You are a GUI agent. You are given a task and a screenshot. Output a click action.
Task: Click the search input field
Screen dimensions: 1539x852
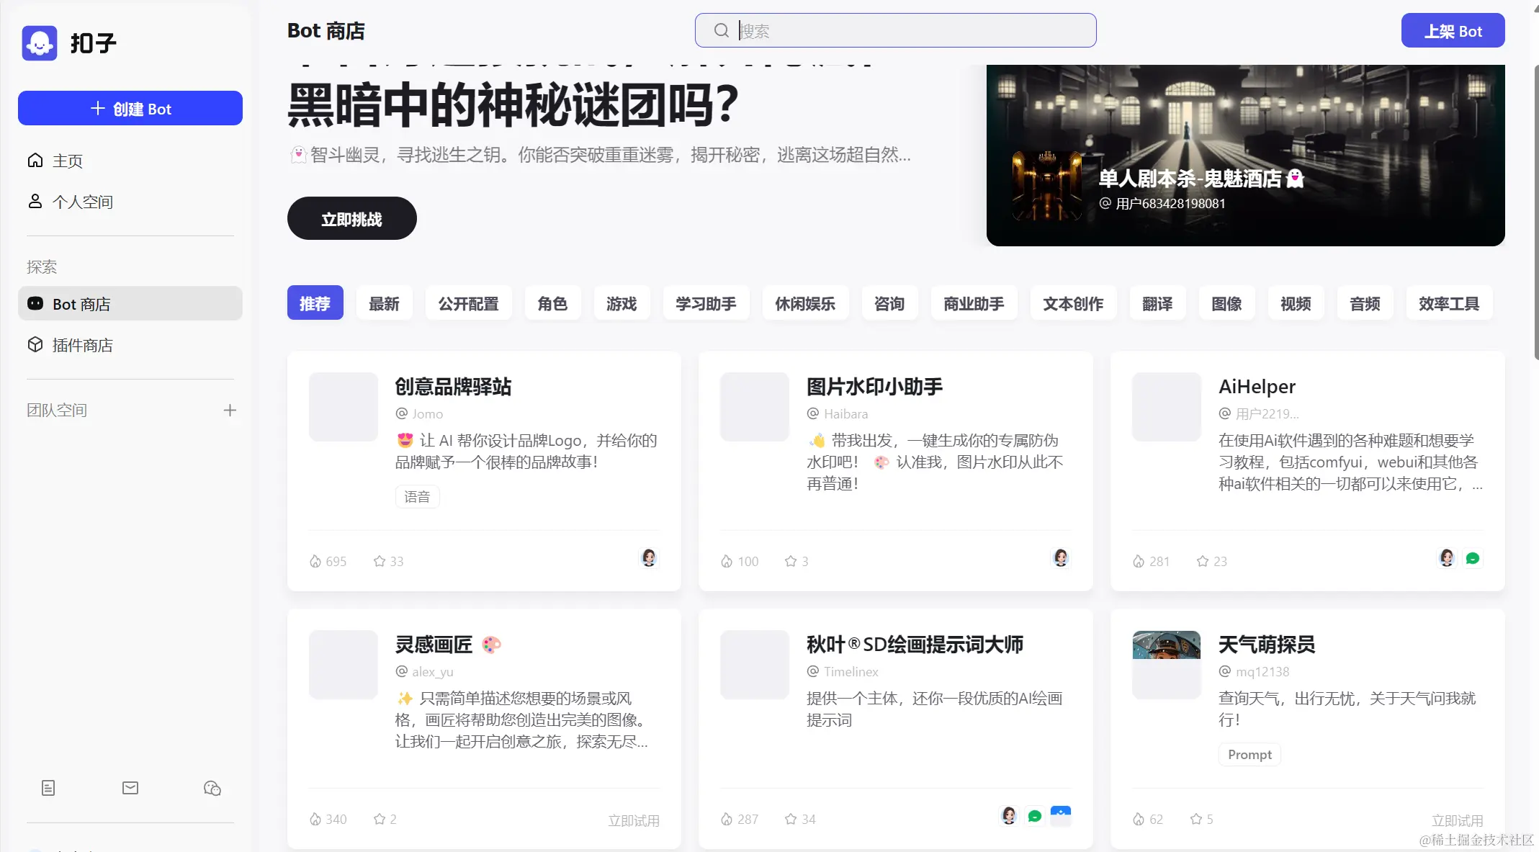pyautogui.click(x=895, y=30)
